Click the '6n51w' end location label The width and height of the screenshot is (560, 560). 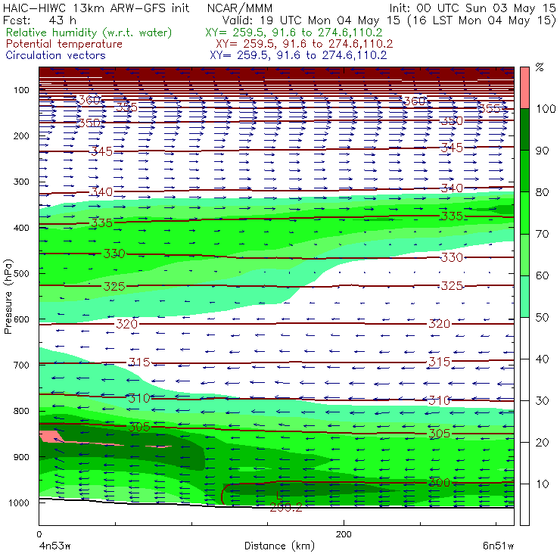click(x=498, y=546)
